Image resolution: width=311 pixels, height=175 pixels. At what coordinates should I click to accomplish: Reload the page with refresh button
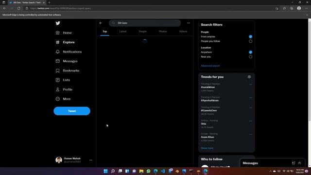18,8
